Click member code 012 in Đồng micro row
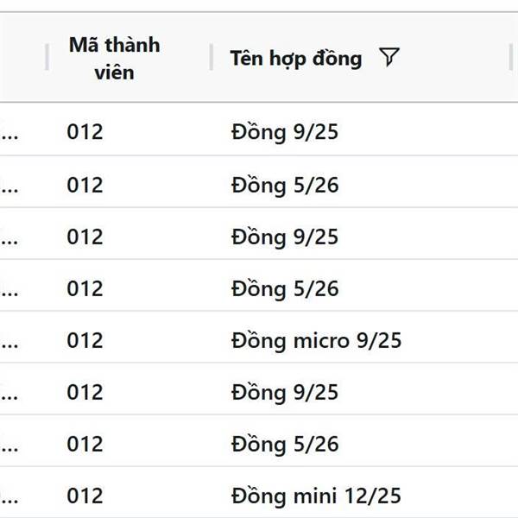Screen dimensions: 518x518 [x=85, y=340]
